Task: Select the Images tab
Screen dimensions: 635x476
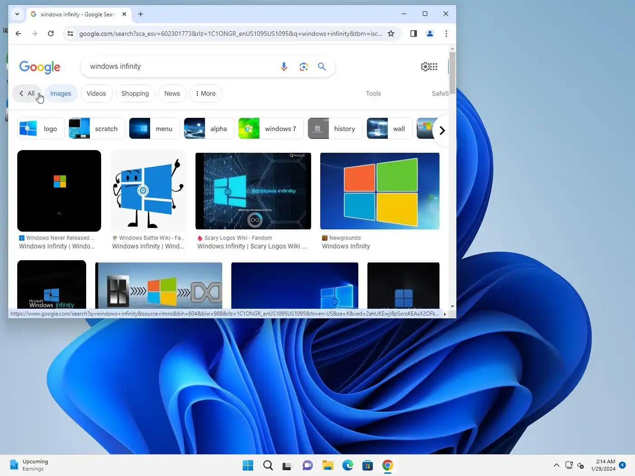Action: pyautogui.click(x=61, y=93)
